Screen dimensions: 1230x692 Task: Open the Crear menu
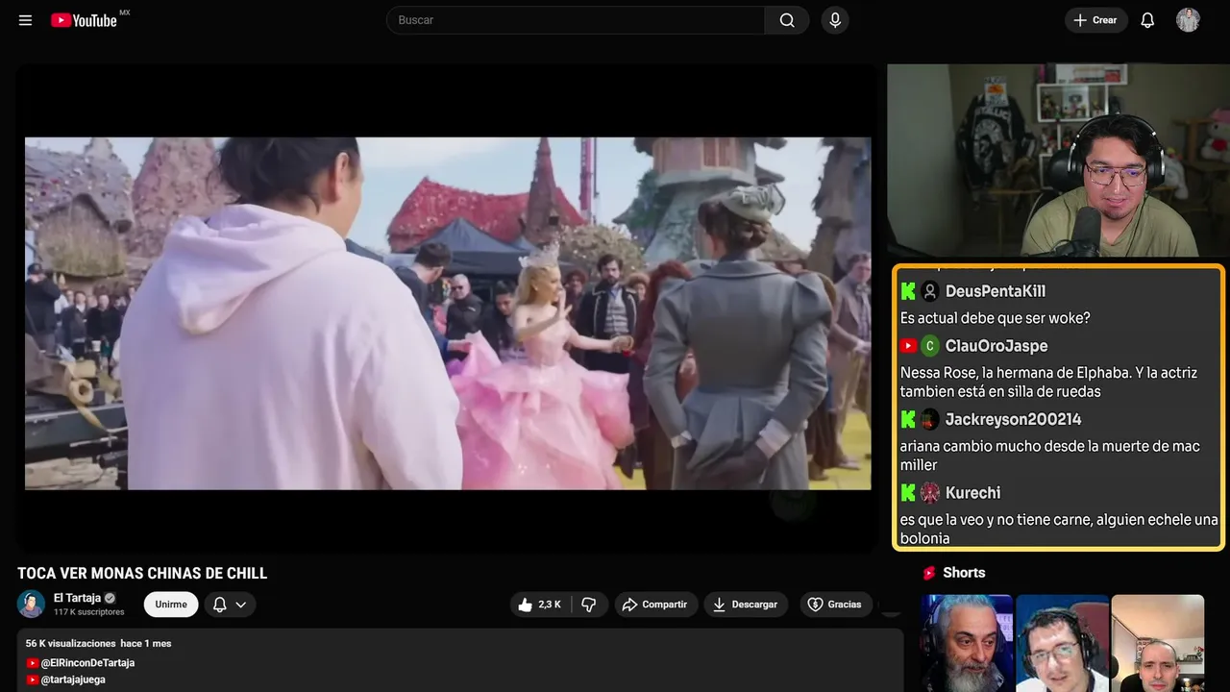tap(1095, 20)
